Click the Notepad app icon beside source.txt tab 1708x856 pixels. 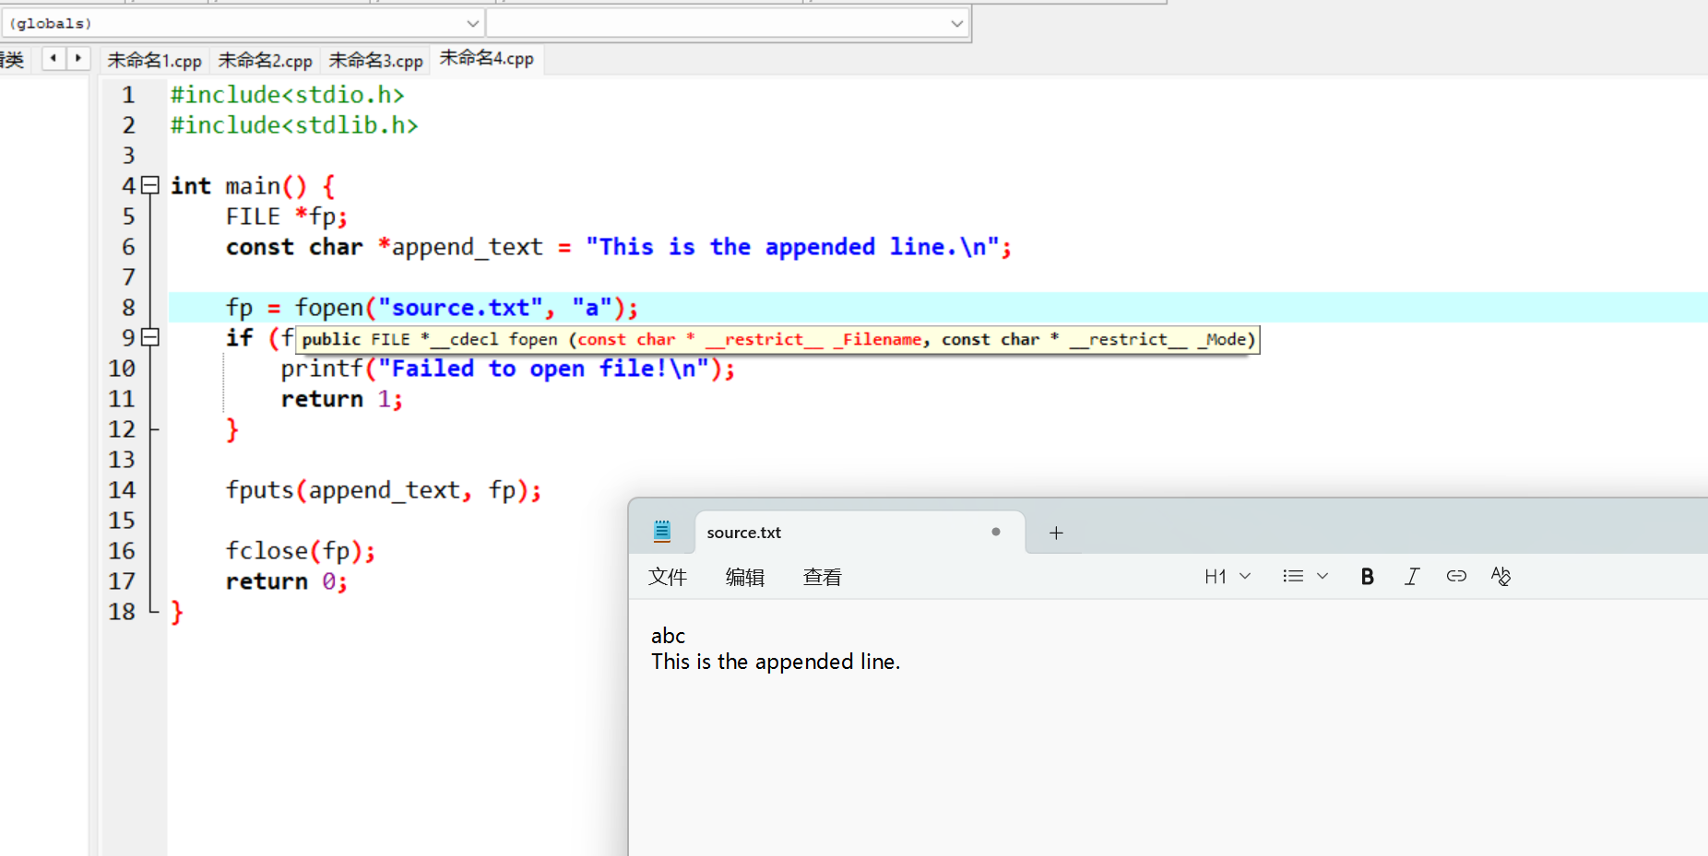[x=662, y=532]
